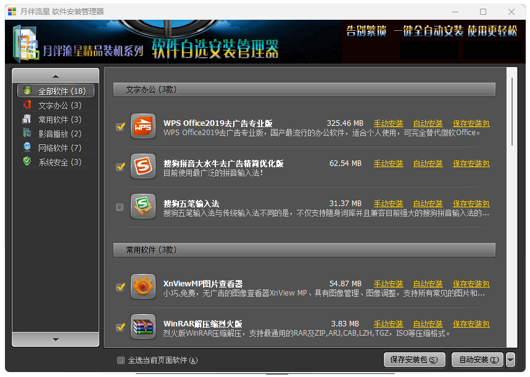530x377 pixels.
Task: Click the WinRAR archive icon
Action: point(143,326)
